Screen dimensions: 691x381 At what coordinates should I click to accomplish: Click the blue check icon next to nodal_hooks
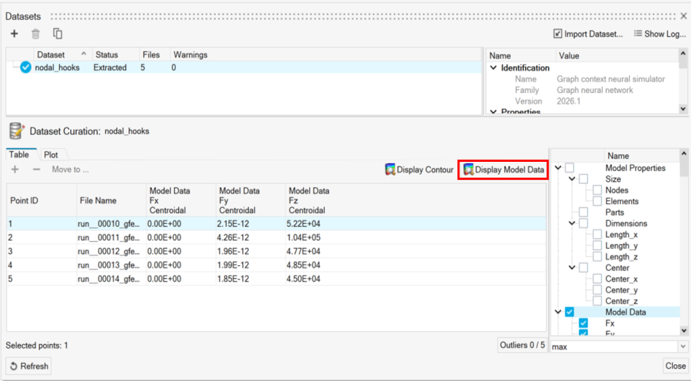(26, 67)
